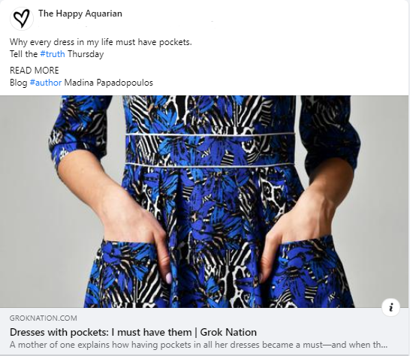Open the 'Dresses with pockets' article headline
This screenshot has width=410, height=356.
(133, 332)
